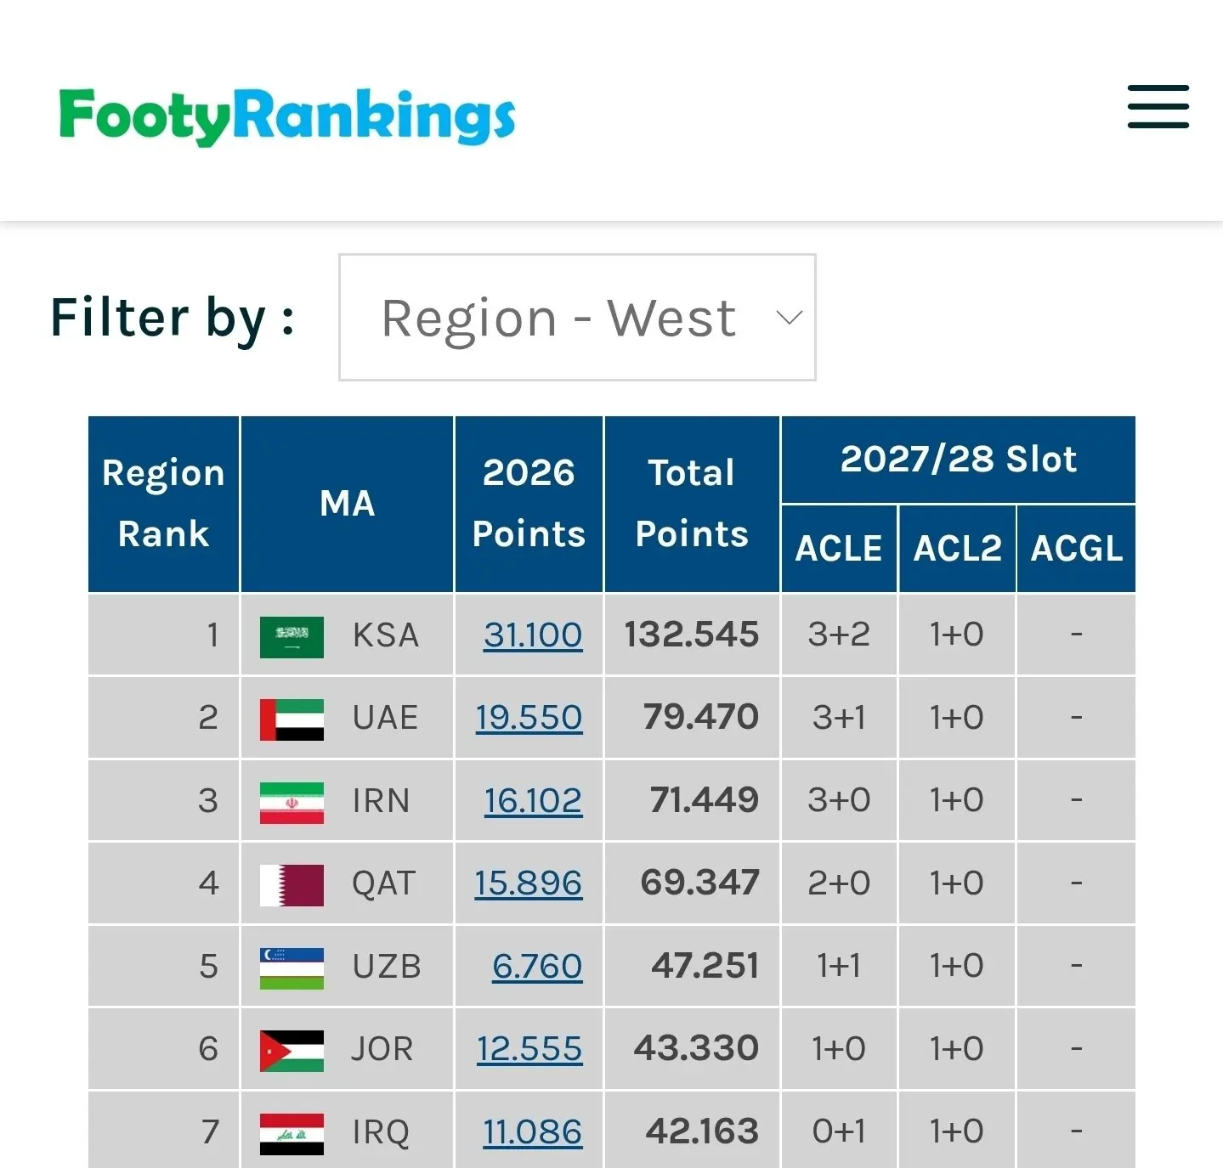Click the Qatar flag icon
The image size is (1223, 1168).
292,885
